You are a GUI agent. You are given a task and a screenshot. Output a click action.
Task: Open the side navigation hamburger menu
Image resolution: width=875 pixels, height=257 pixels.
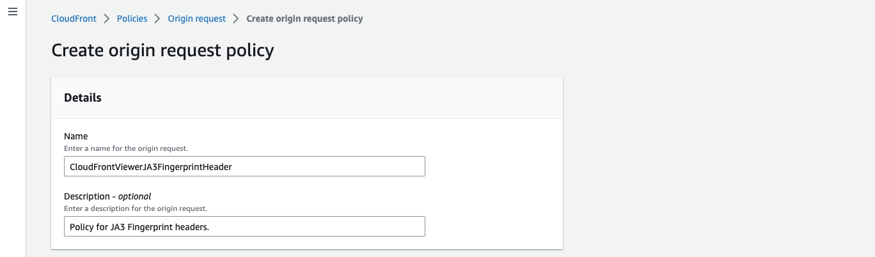[12, 12]
